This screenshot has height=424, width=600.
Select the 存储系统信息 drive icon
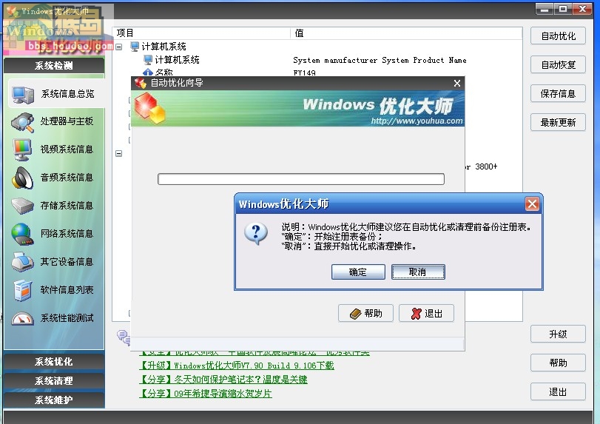23,206
